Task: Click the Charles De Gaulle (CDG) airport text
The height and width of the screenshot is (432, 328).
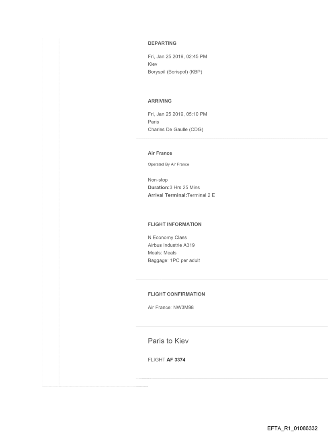Action: pos(176,129)
